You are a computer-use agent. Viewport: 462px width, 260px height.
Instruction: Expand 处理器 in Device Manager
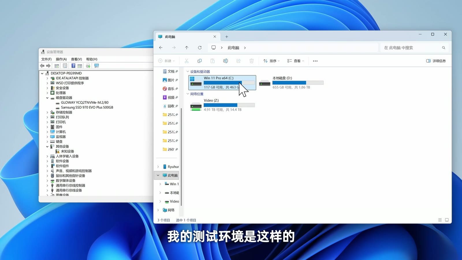47,93
